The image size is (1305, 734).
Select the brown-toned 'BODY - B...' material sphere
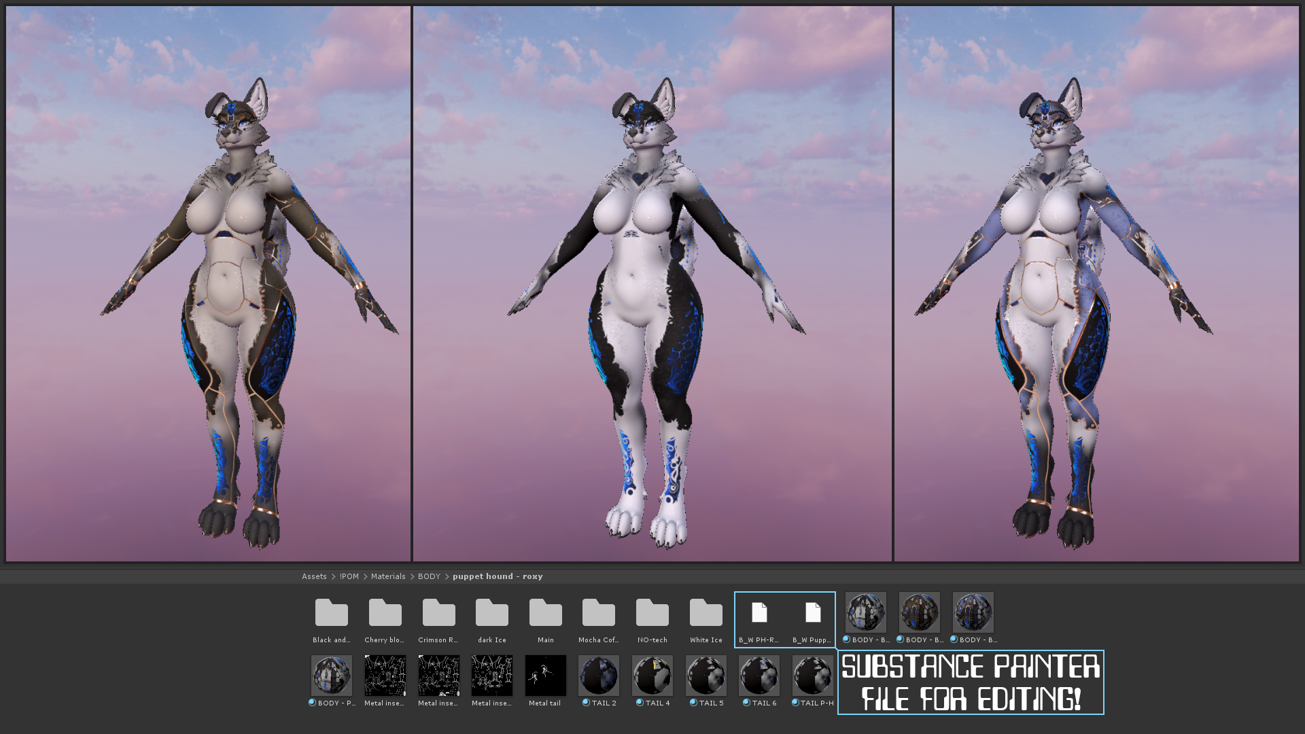920,612
